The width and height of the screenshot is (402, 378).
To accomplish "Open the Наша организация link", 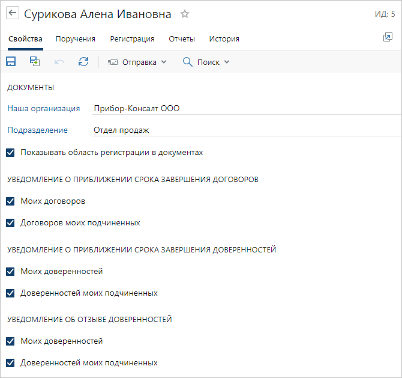I will 43,109.
